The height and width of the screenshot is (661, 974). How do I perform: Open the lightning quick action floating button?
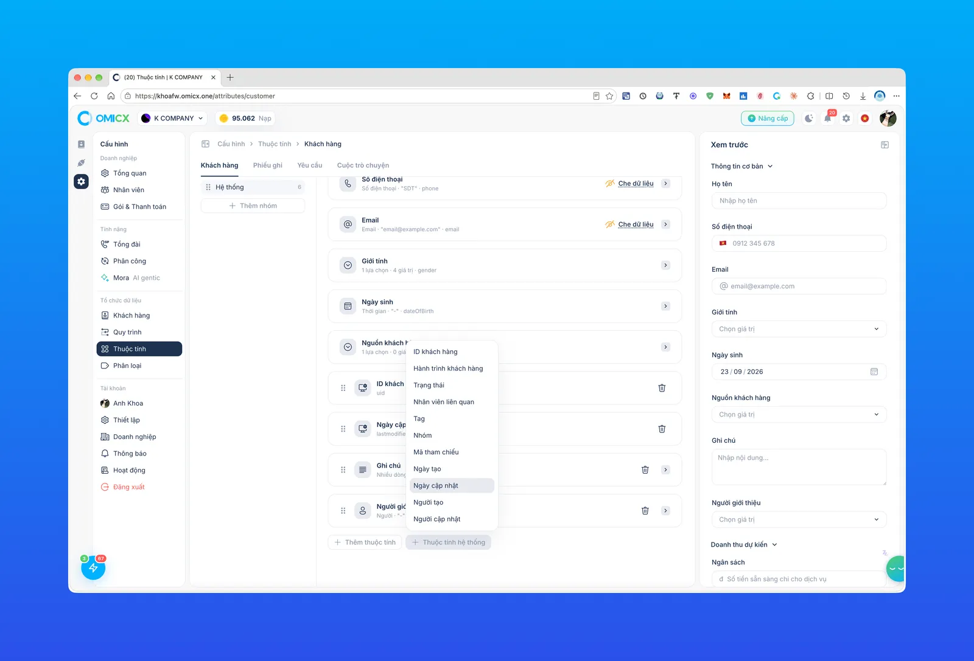click(x=93, y=567)
